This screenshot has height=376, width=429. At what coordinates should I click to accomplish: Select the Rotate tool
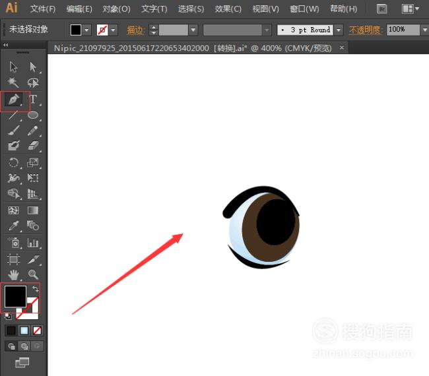click(13, 163)
